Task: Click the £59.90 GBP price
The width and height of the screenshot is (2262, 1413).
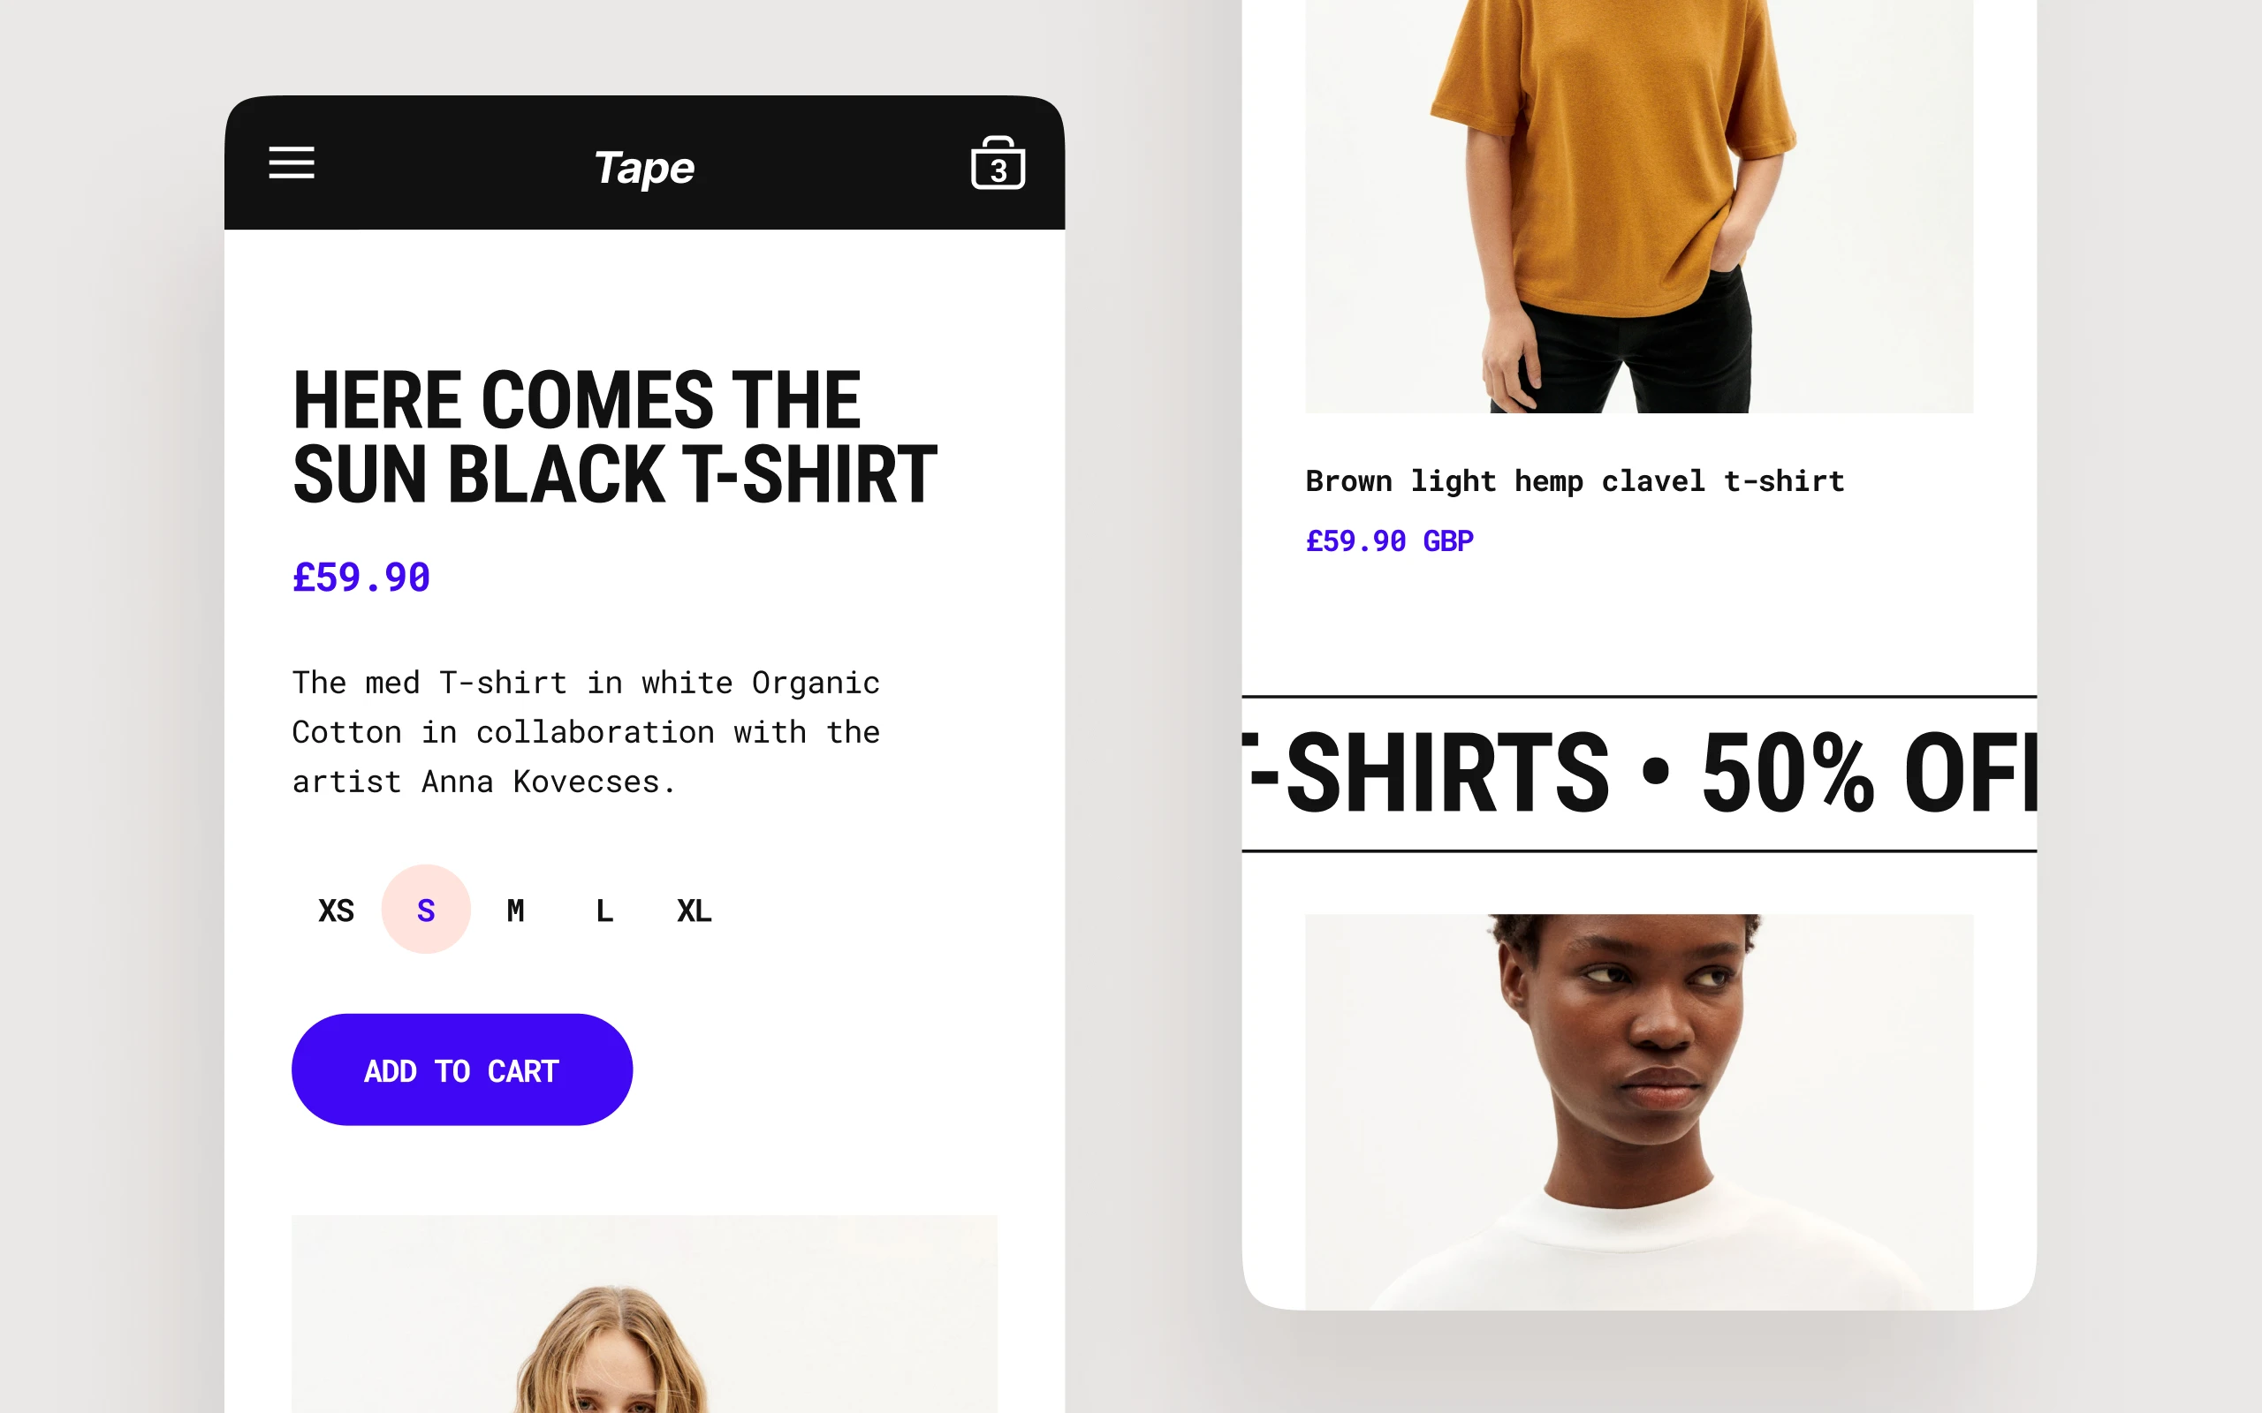Action: tap(1389, 541)
